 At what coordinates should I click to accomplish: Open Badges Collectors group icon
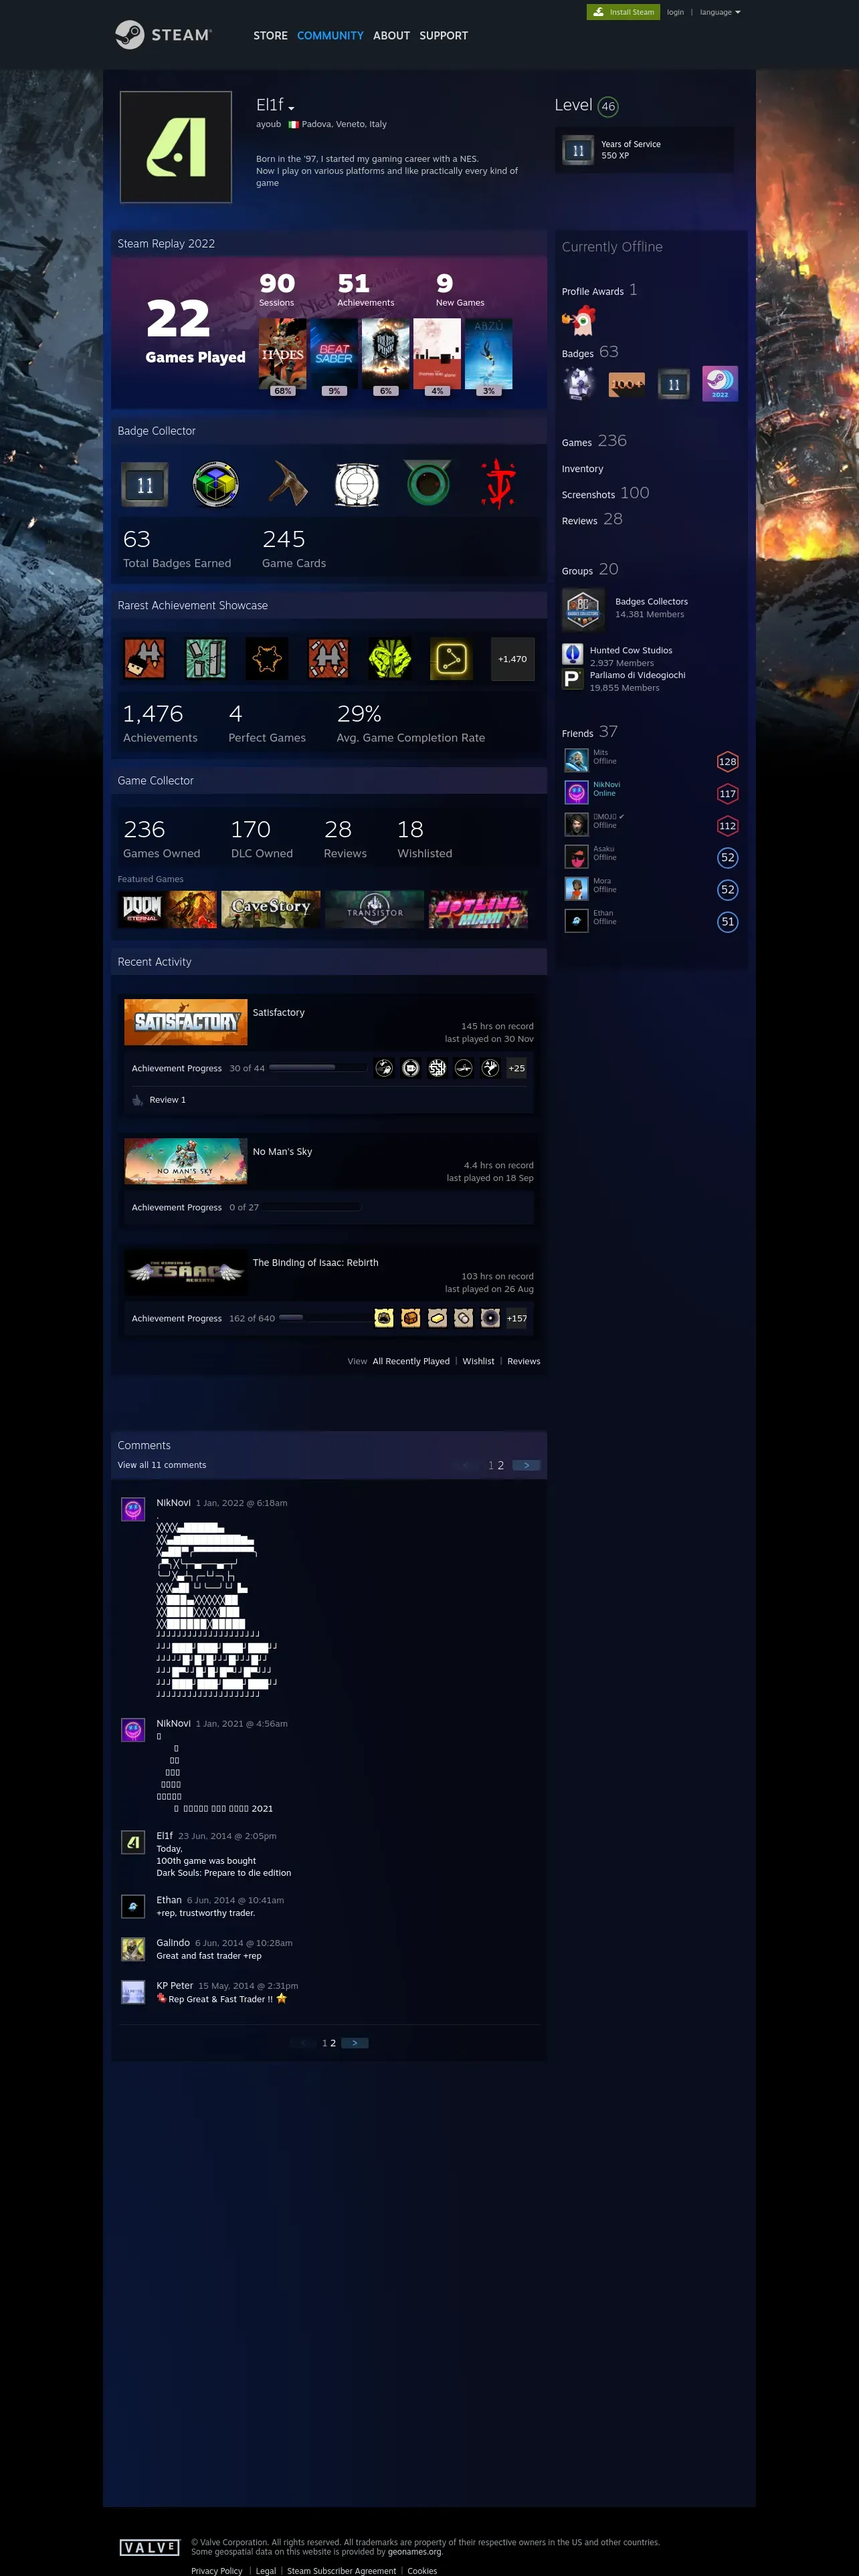(x=583, y=609)
